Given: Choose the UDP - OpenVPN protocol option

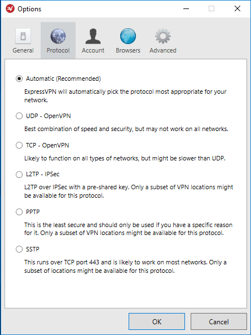Looking at the screenshot, I should point(19,116).
